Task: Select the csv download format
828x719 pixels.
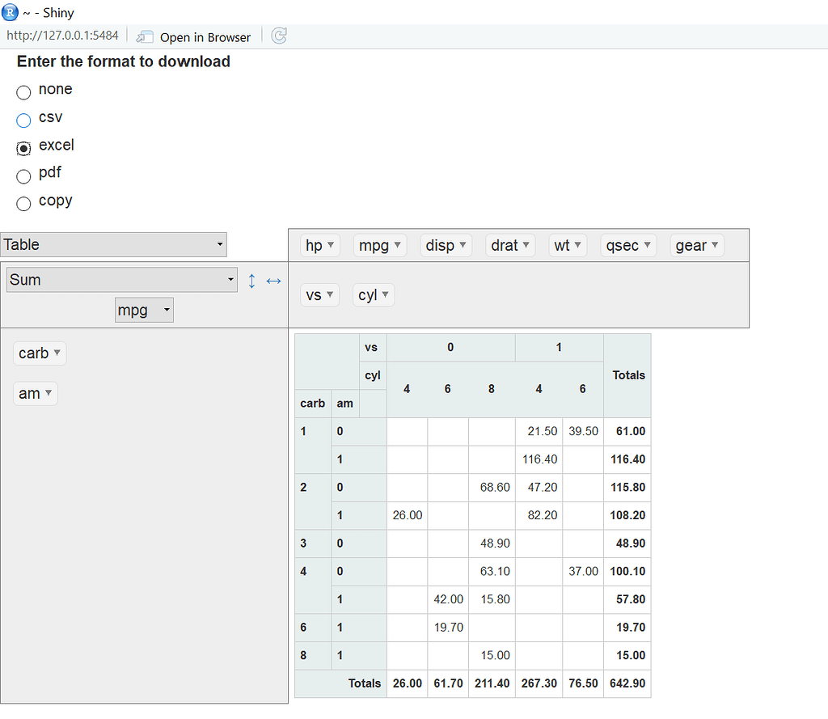Action: 23,120
